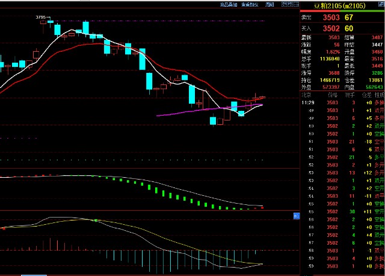Click the second window layout icon in header

(x=292, y=4)
